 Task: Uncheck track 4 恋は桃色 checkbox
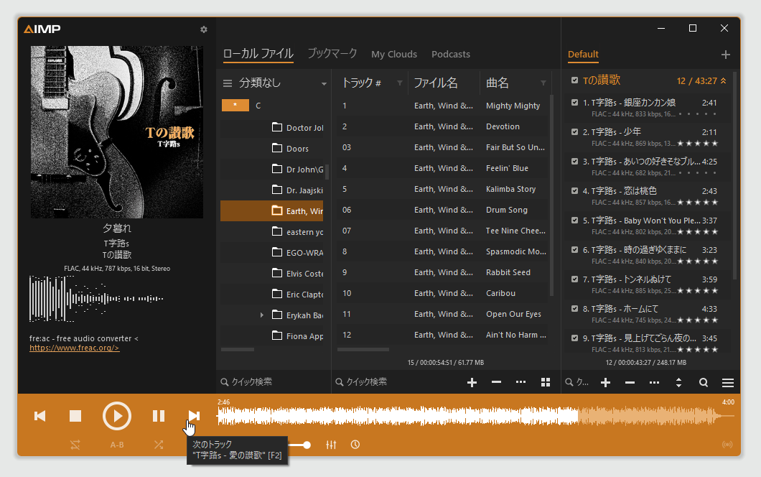574,190
